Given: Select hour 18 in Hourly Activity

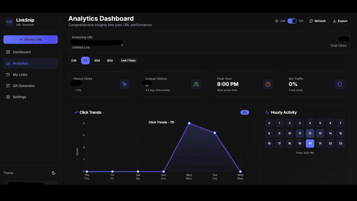Looking at the screenshot, I should pos(290,143).
